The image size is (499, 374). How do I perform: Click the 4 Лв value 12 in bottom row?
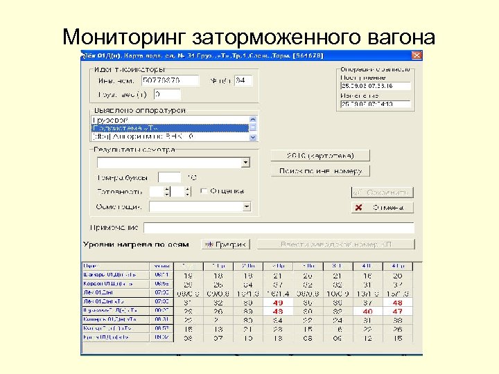(x=367, y=338)
